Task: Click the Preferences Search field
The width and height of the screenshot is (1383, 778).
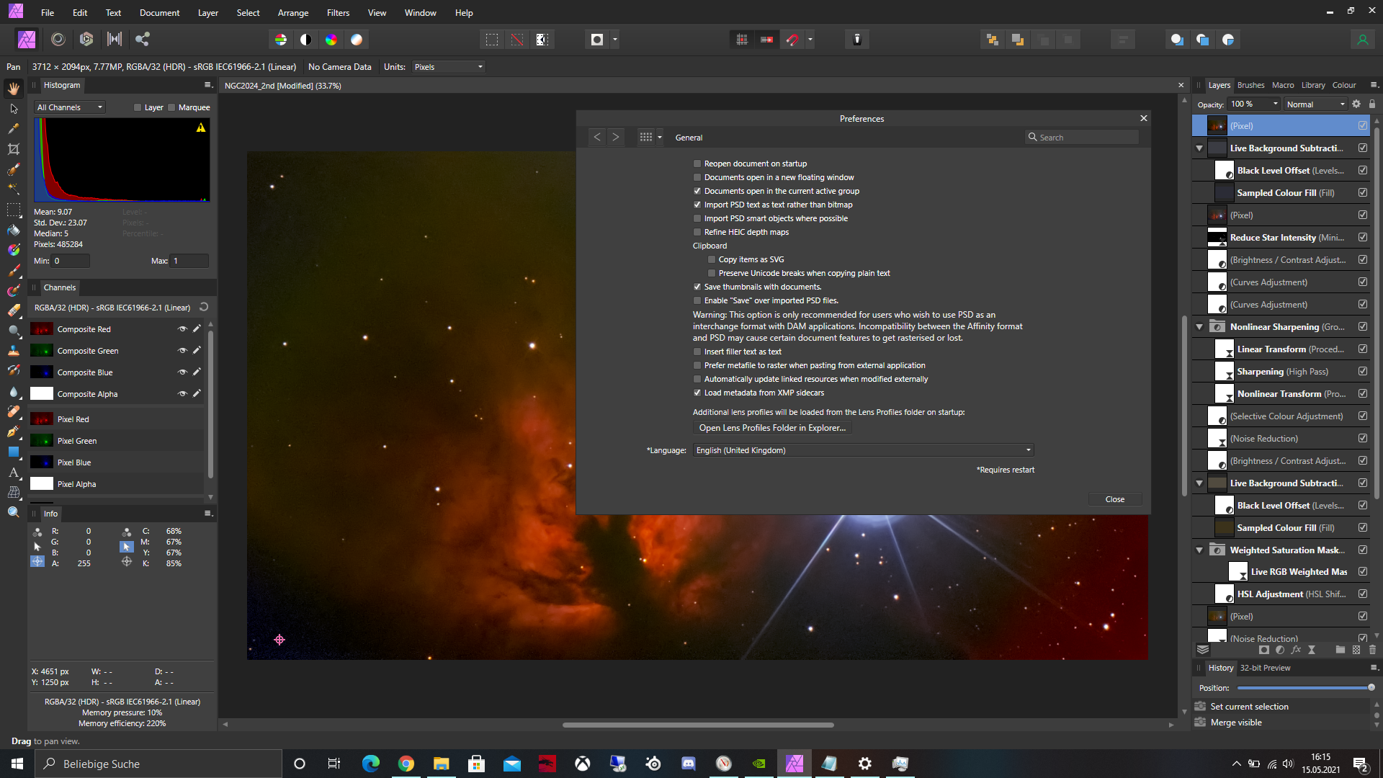Action: click(1082, 137)
